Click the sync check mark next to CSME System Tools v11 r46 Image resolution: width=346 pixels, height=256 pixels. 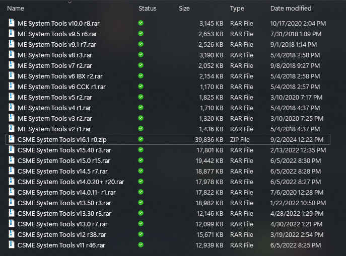coord(141,245)
